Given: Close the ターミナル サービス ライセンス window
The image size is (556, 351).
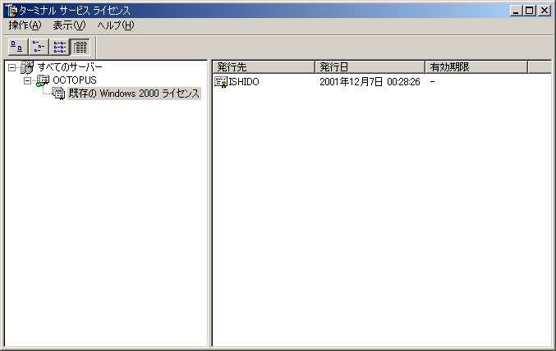Looking at the screenshot, I should tap(544, 11).
